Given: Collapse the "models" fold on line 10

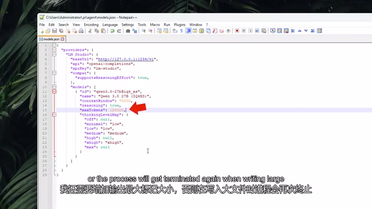Looking at the screenshot, I should [54, 87].
